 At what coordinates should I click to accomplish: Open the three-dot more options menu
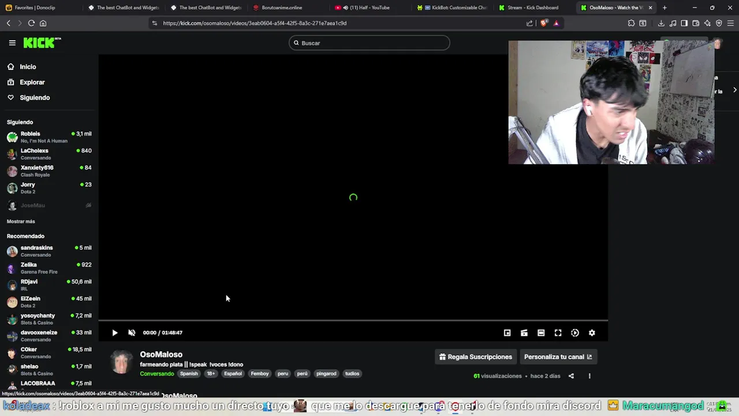pyautogui.click(x=589, y=376)
